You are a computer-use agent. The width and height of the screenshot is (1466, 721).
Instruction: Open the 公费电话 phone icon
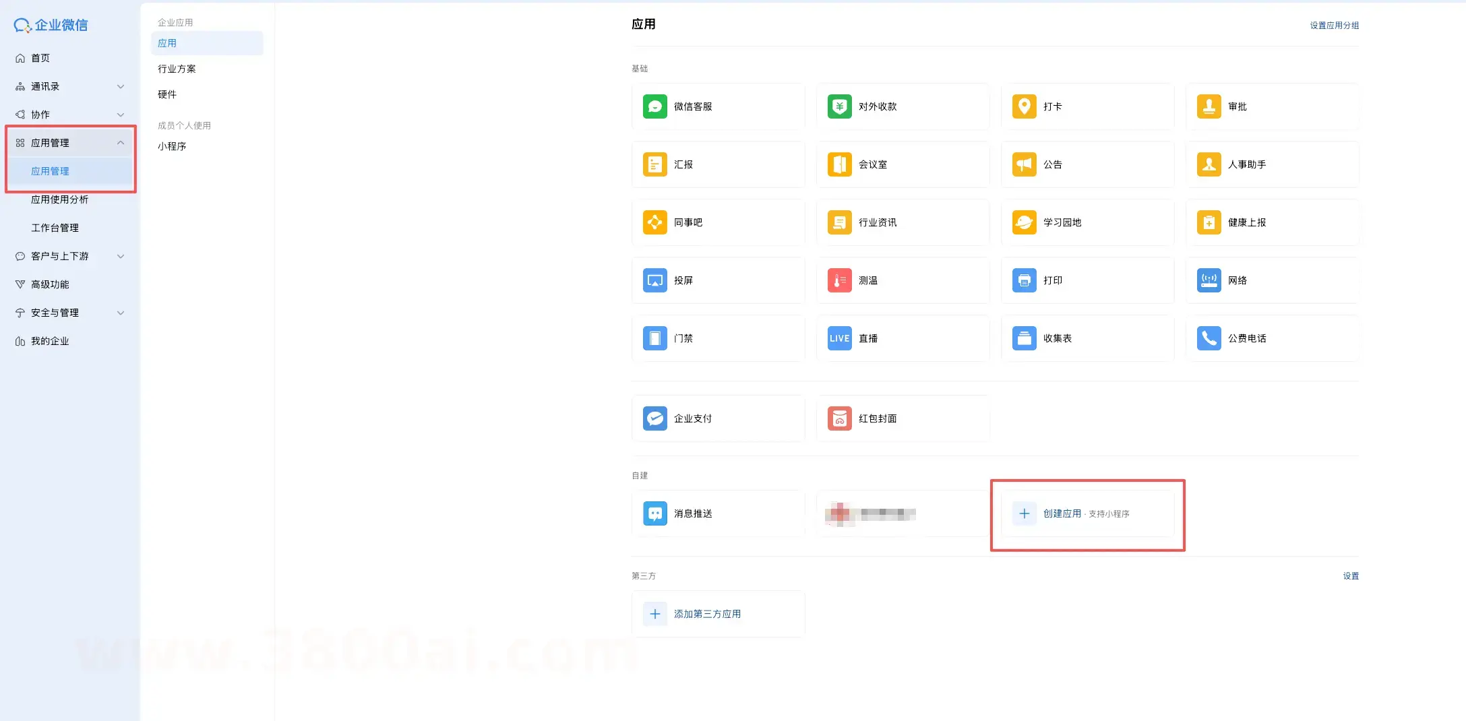[1209, 338]
